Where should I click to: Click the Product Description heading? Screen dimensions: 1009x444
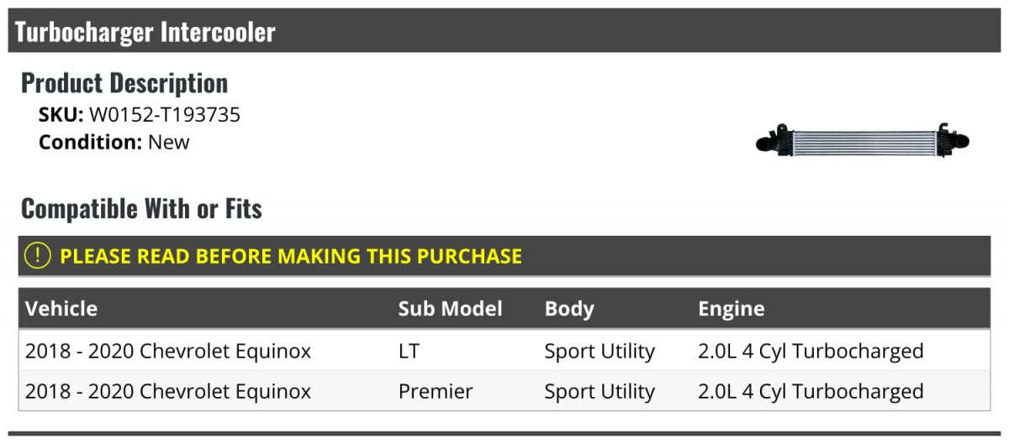[x=124, y=83]
